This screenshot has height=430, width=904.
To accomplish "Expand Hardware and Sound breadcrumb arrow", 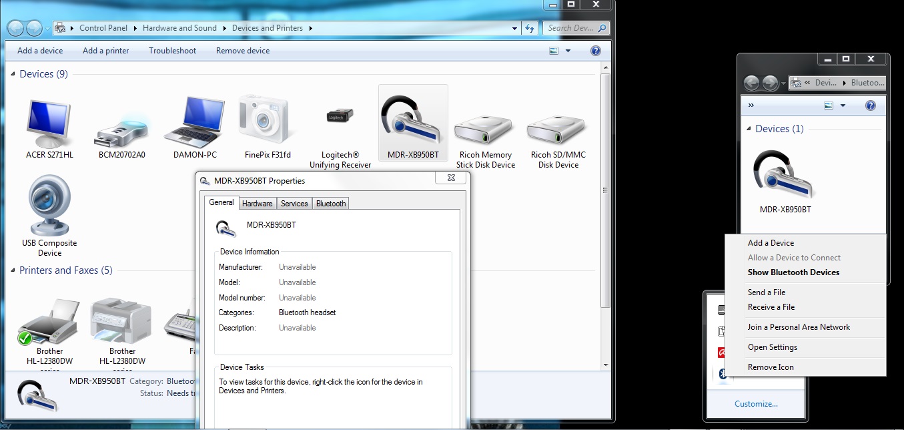I will 224,28.
